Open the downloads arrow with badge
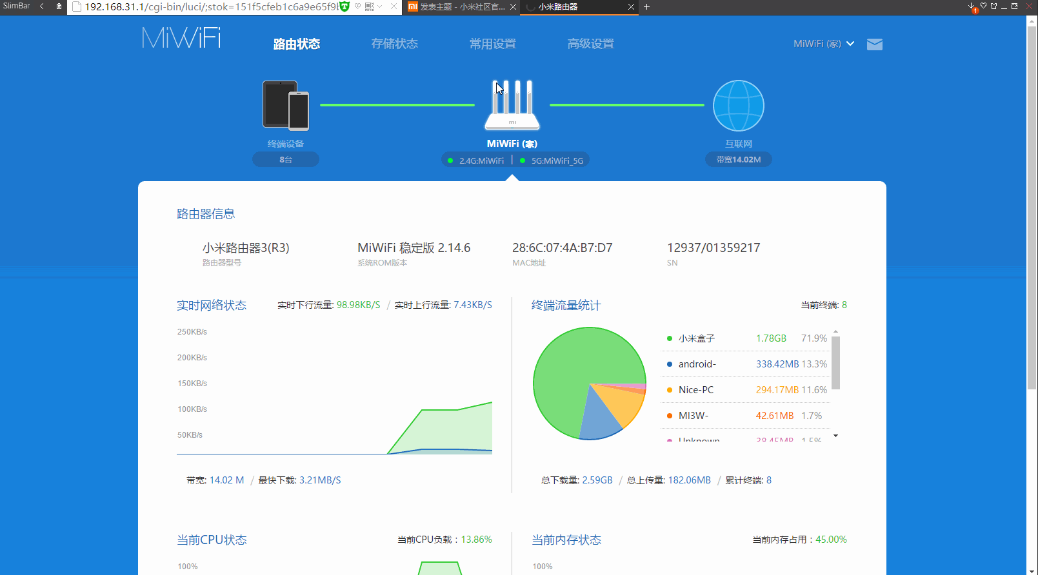Image resolution: width=1038 pixels, height=575 pixels. [972, 7]
